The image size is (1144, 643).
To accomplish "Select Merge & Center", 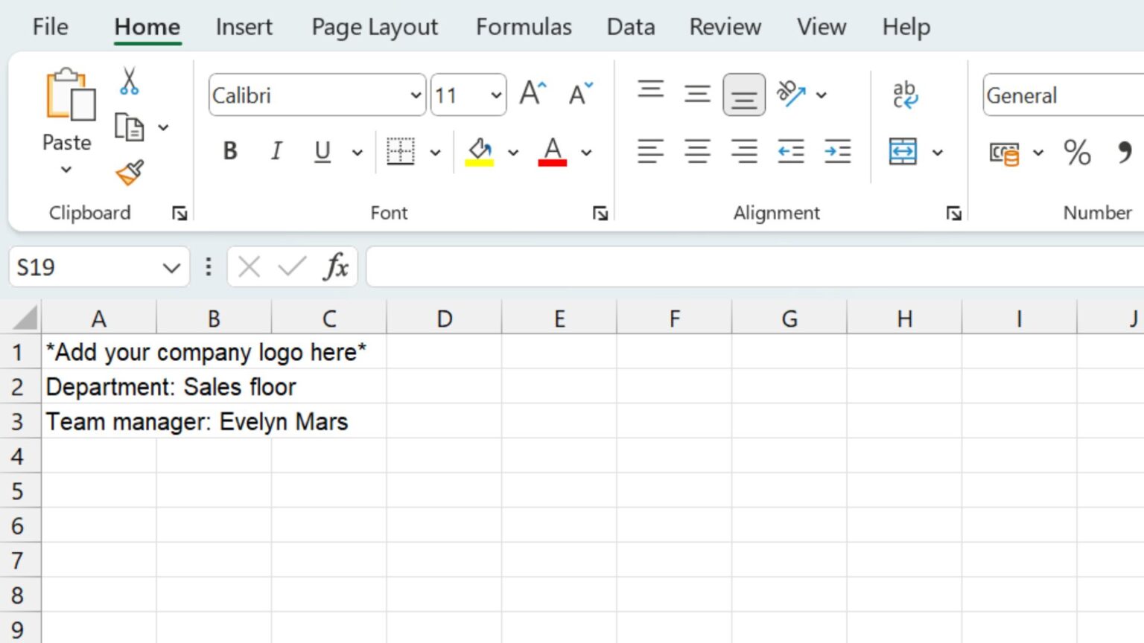I will click(902, 151).
